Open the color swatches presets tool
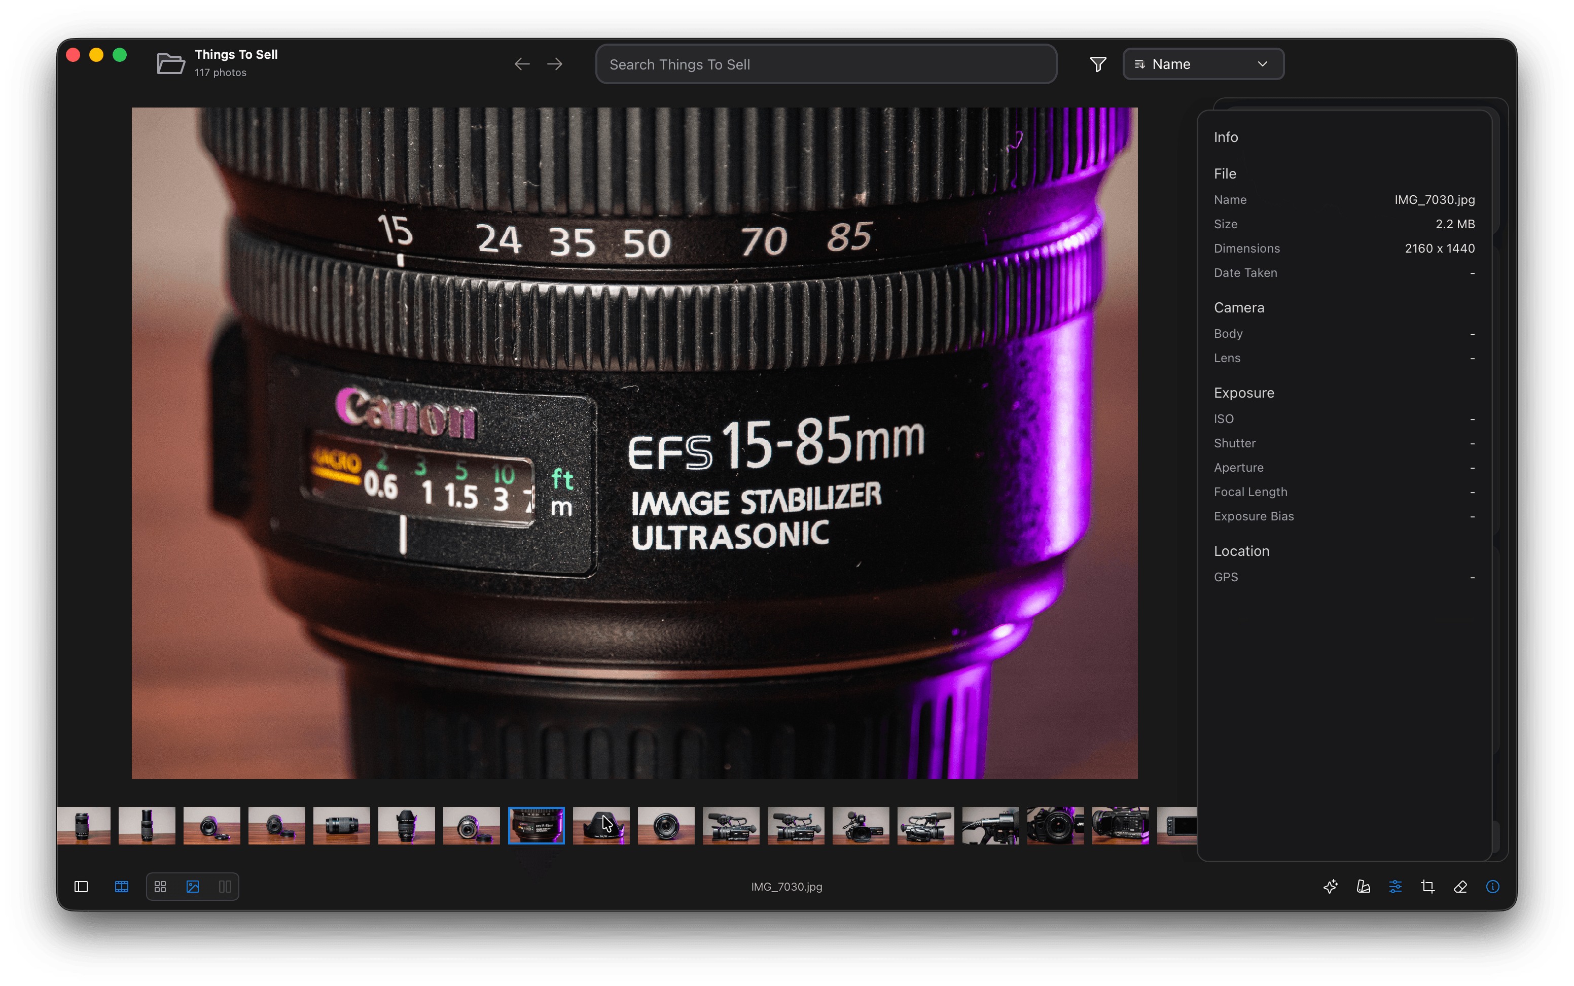Screen dimensions: 1574x986 tap(1364, 887)
